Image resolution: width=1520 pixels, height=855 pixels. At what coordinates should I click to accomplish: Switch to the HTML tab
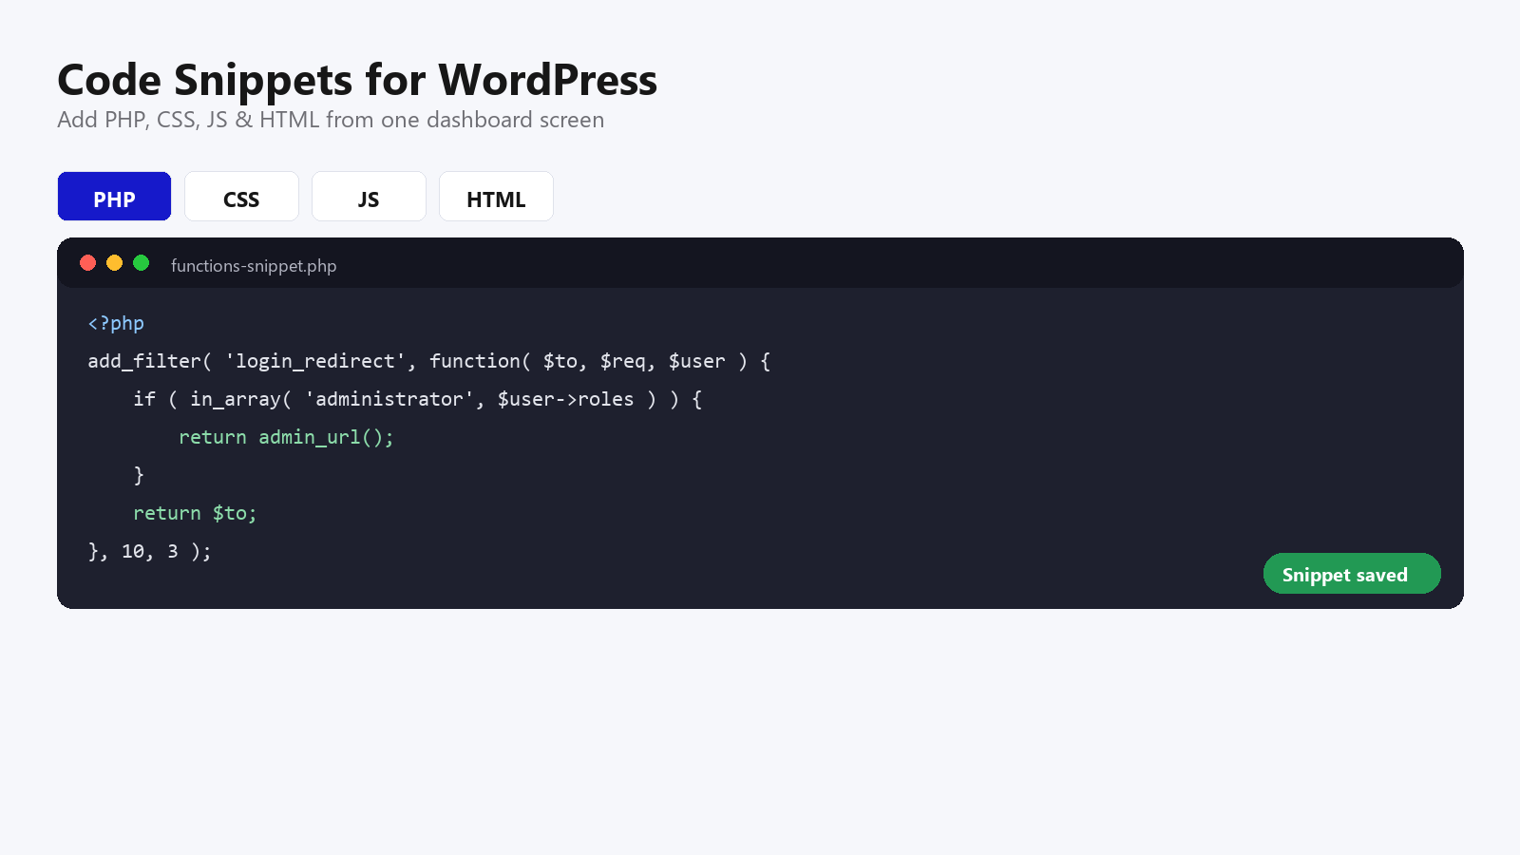pyautogui.click(x=496, y=197)
